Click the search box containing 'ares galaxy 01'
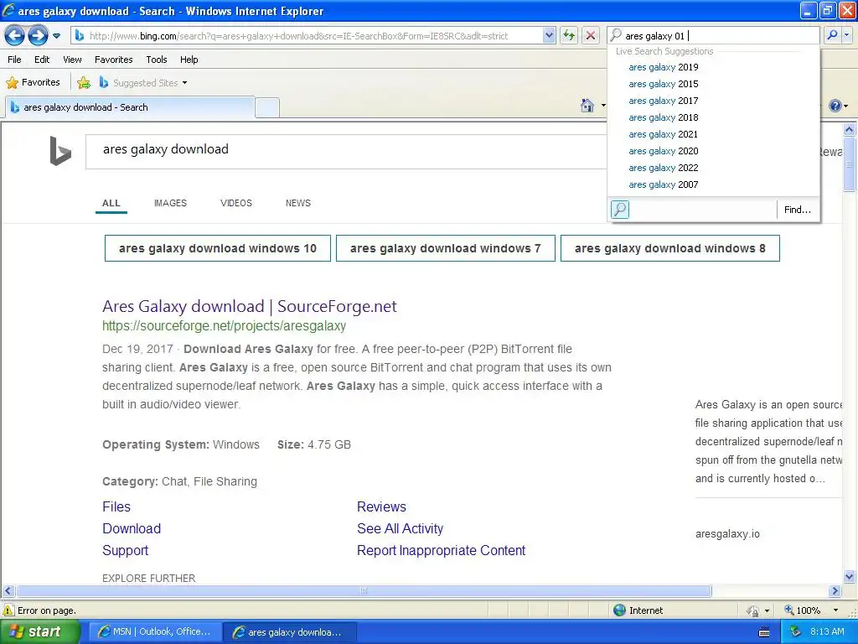Image resolution: width=858 pixels, height=644 pixels. click(714, 35)
